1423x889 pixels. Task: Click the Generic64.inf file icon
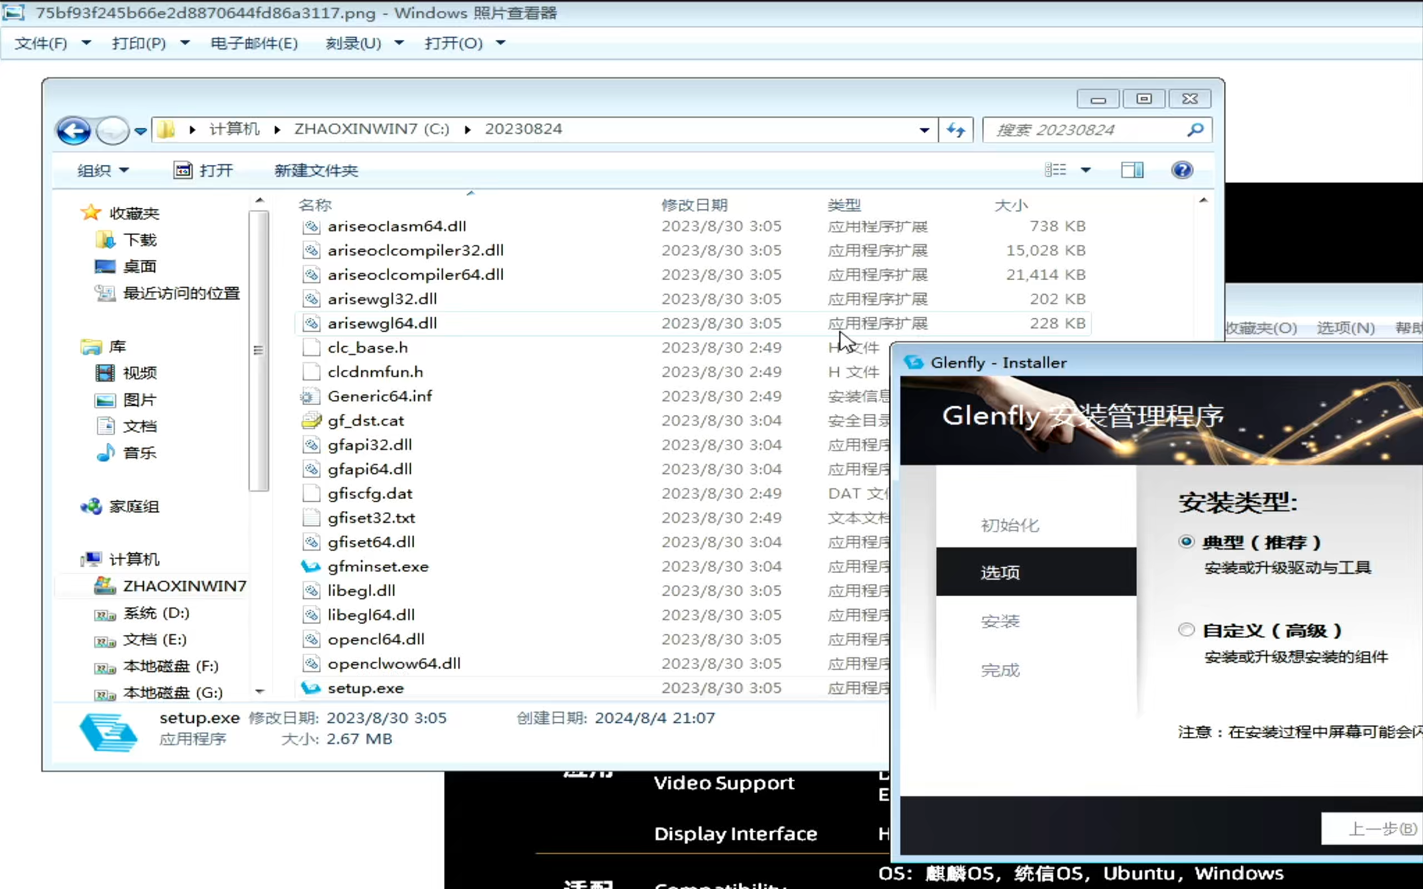pos(310,396)
